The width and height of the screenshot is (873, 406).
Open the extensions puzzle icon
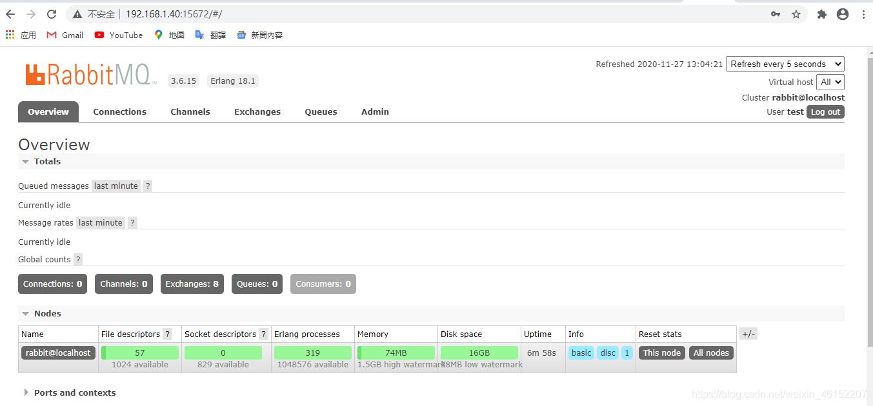[821, 14]
